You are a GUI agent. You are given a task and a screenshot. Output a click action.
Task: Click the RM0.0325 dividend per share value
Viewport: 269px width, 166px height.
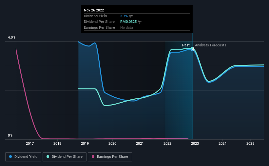[x=128, y=22]
